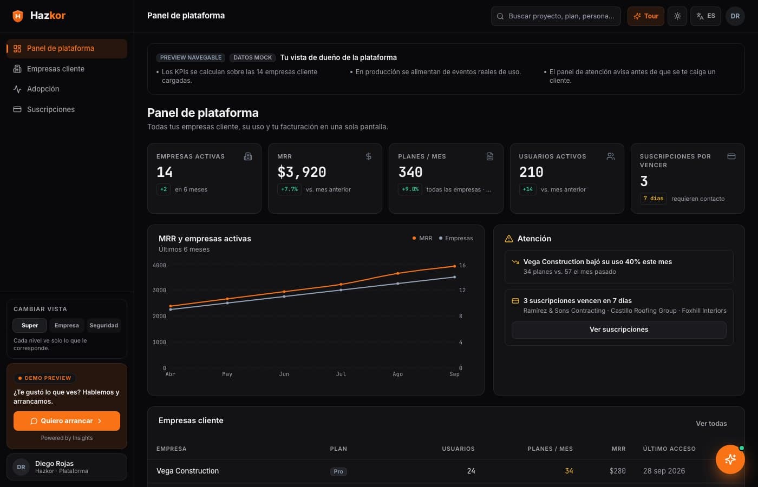Image resolution: width=758 pixels, height=487 pixels.
Task: Click dollar icon on MRR card
Action: pos(369,156)
